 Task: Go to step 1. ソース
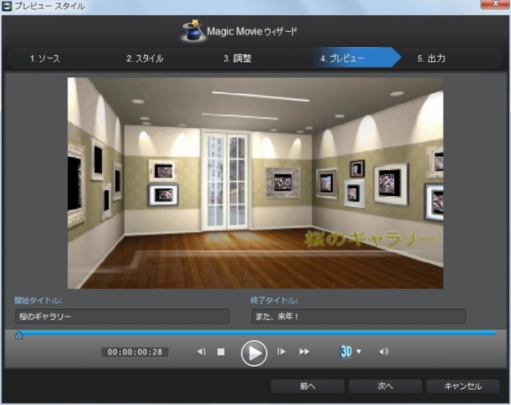45,59
